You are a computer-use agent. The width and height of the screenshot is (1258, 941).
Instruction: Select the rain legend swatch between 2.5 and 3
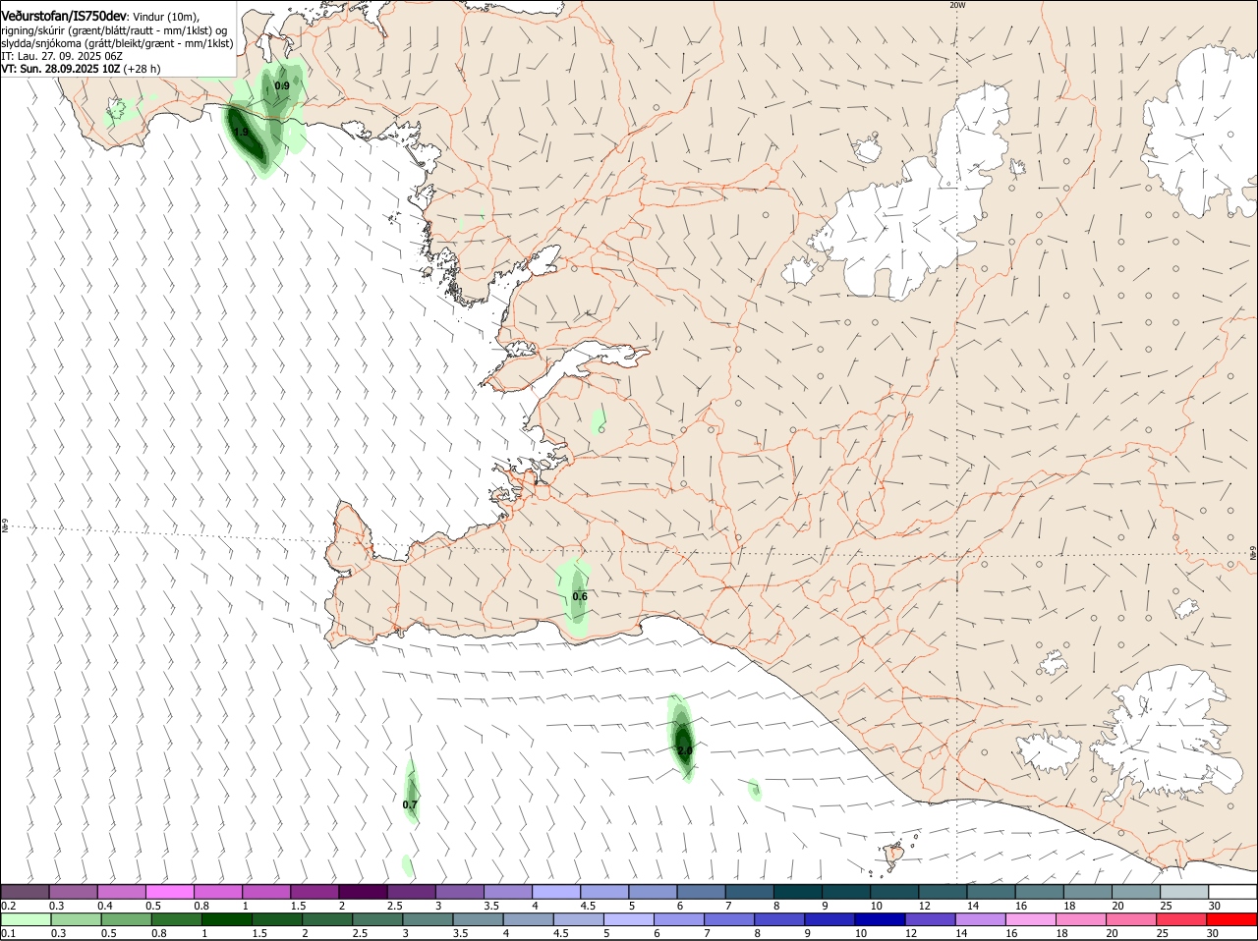click(x=376, y=919)
